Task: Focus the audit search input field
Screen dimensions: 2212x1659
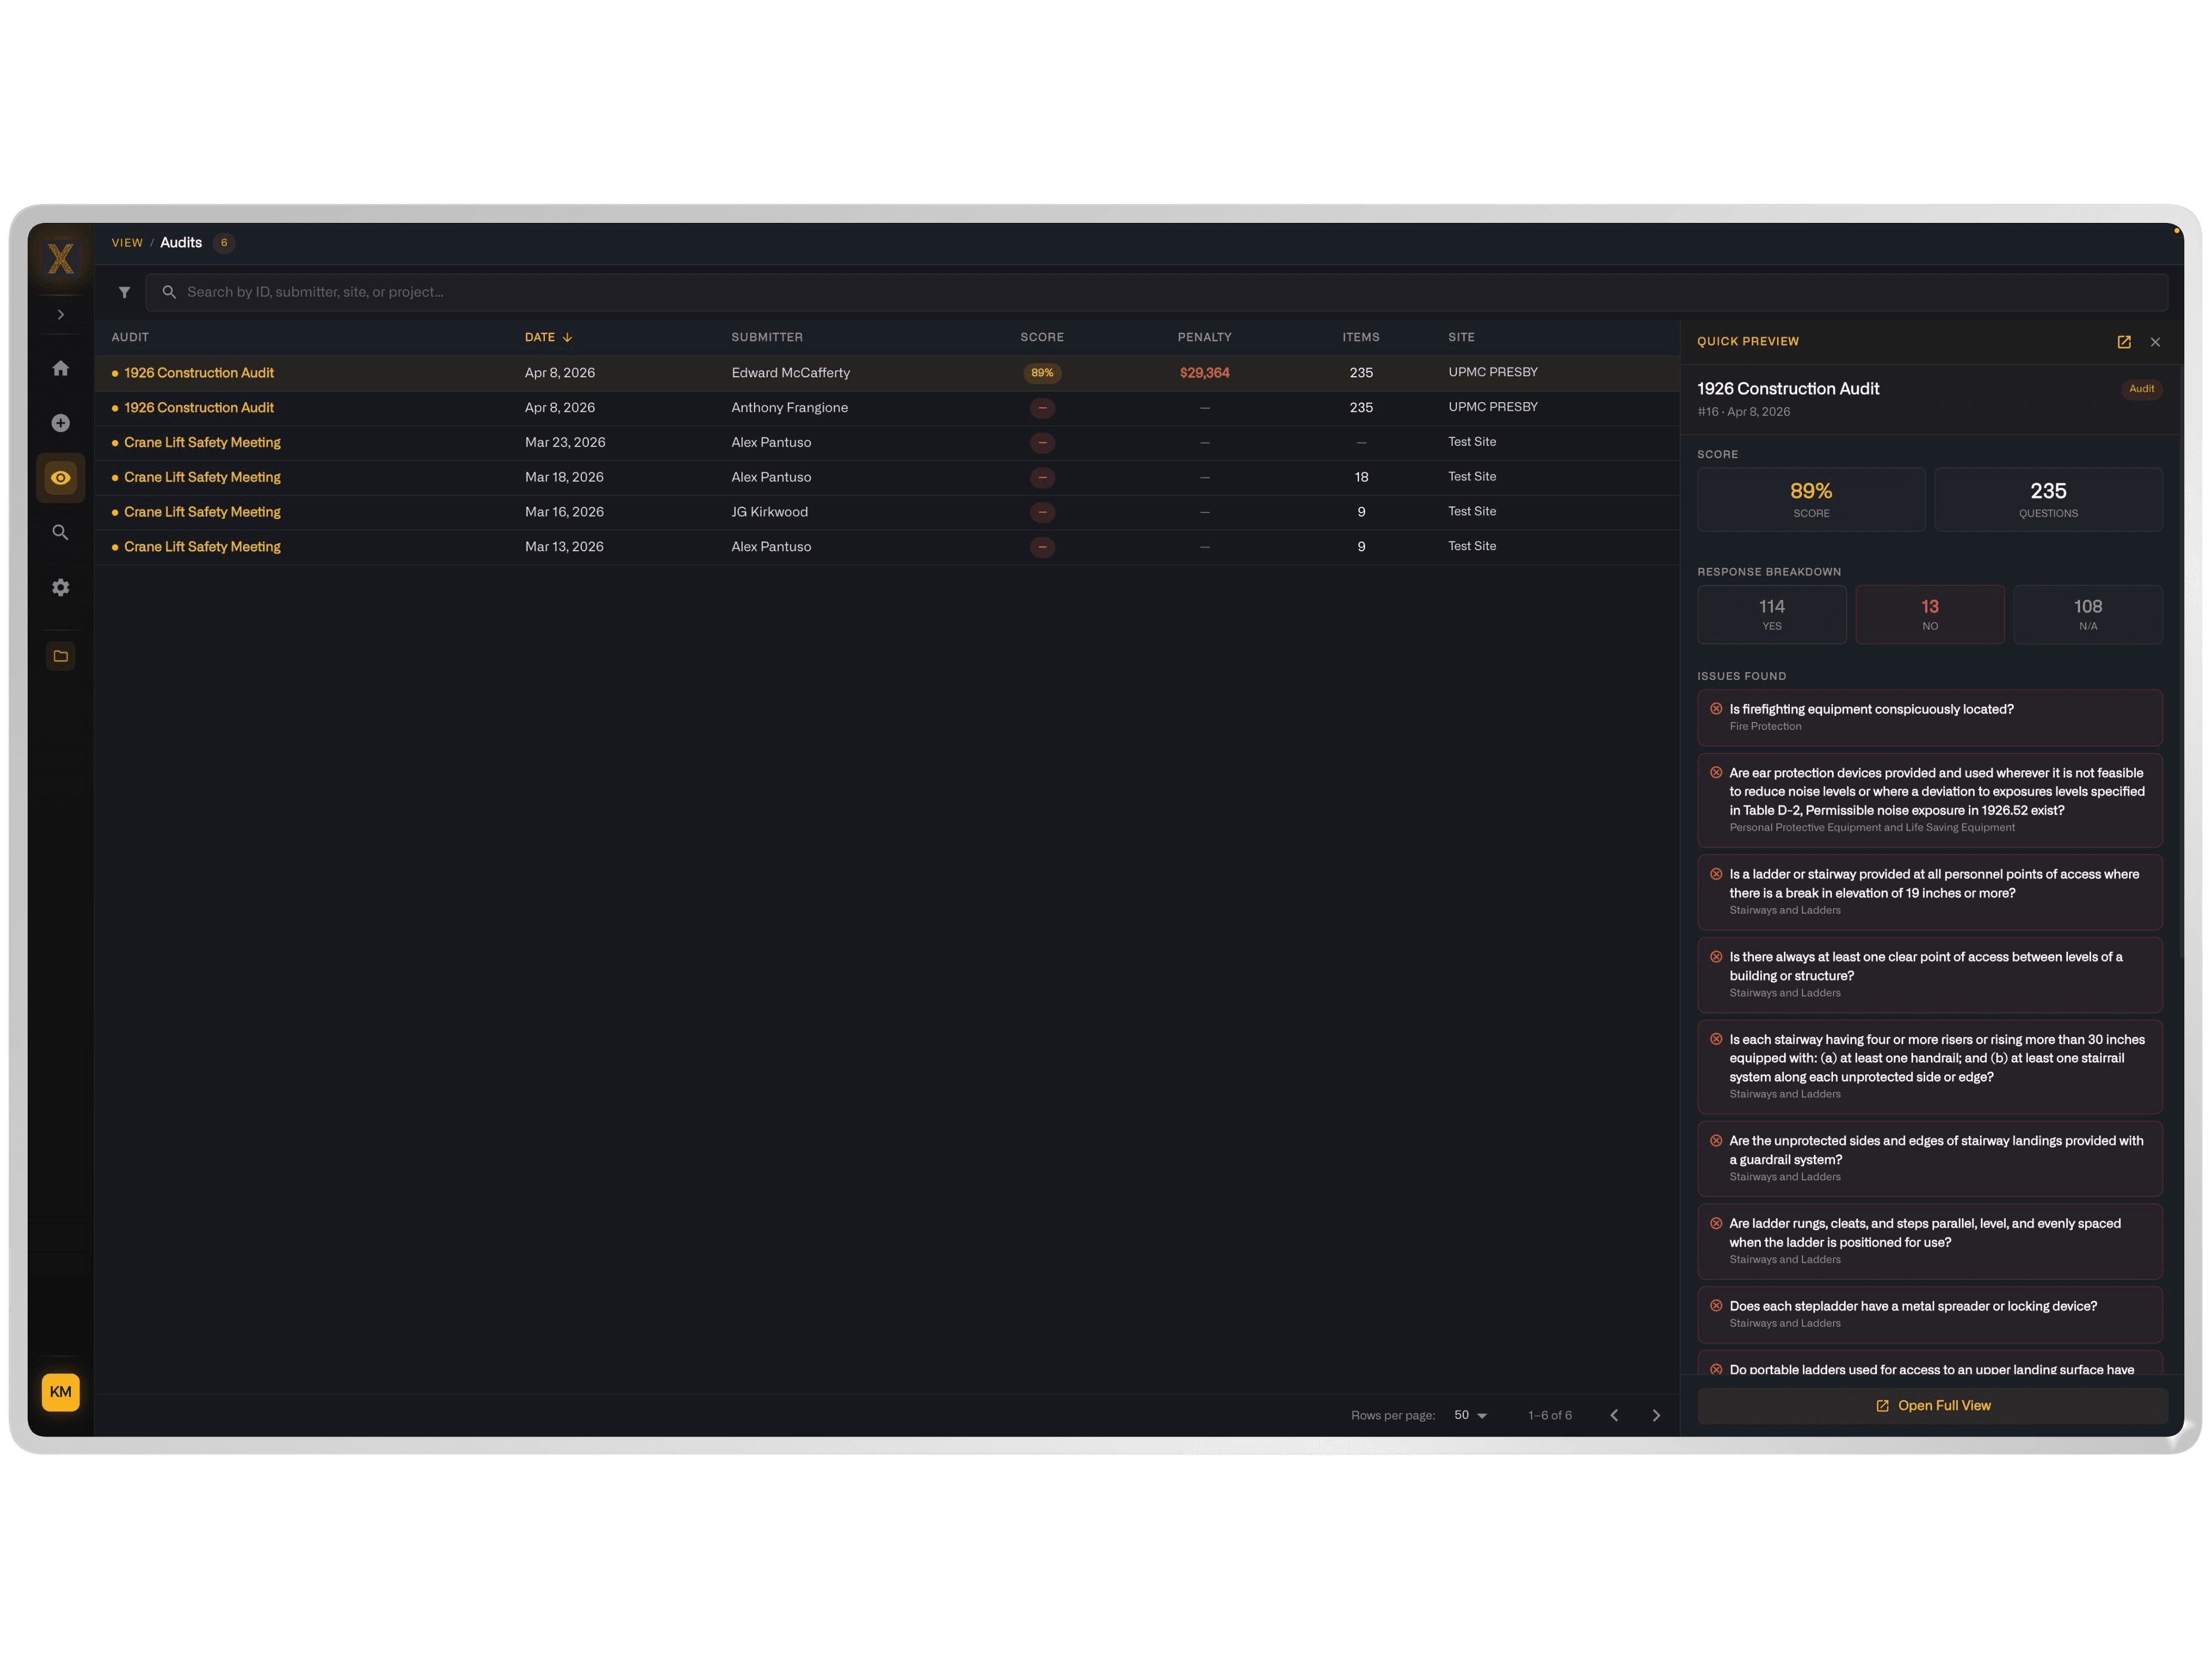Action: (1157, 292)
